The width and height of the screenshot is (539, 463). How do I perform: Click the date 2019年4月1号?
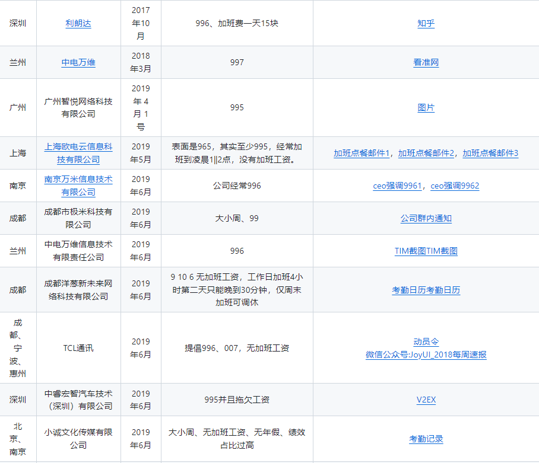pyautogui.click(x=141, y=108)
